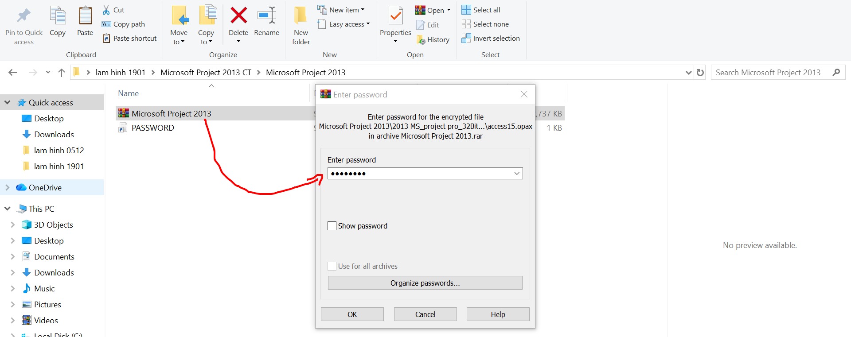The image size is (851, 337).
Task: Click the Paste clipboard icon
Action: click(85, 16)
